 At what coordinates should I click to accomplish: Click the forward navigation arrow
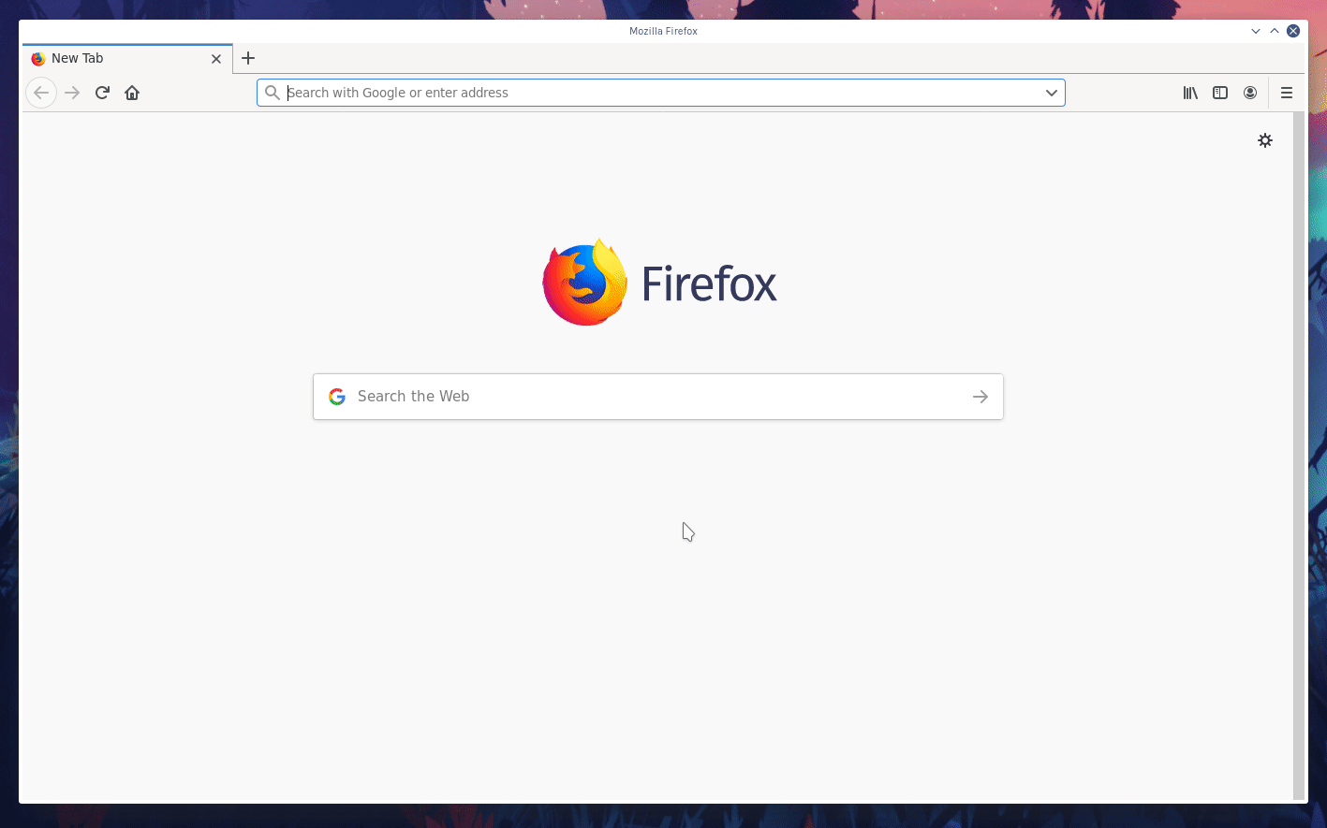coord(72,93)
